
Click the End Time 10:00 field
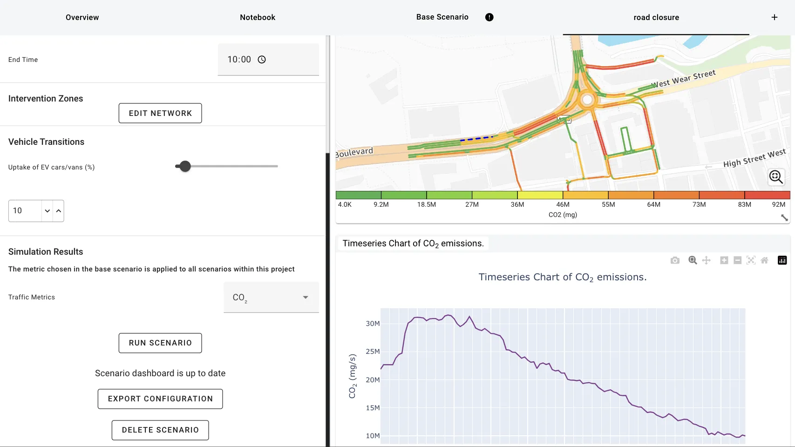tap(268, 60)
